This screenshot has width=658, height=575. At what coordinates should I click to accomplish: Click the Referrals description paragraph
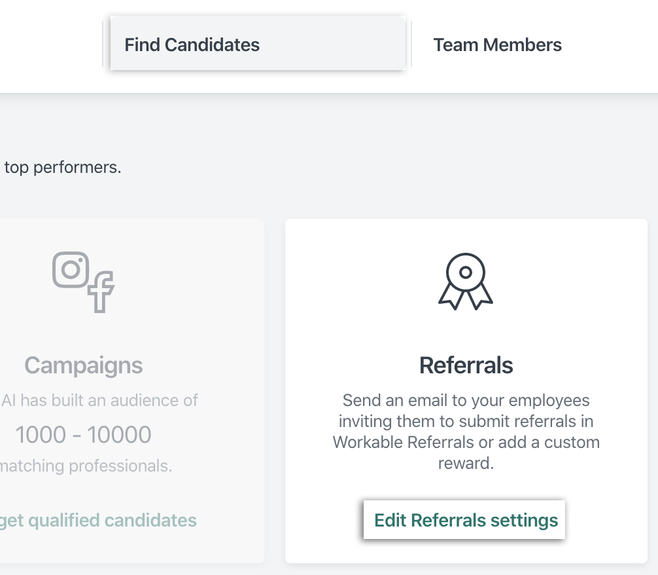466,432
